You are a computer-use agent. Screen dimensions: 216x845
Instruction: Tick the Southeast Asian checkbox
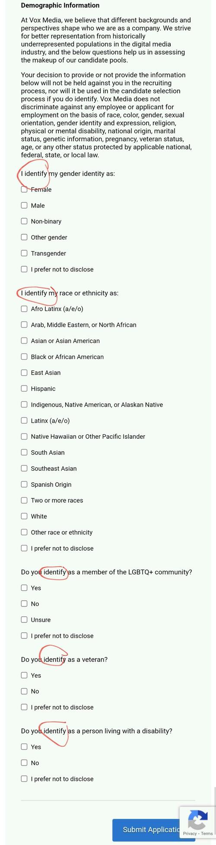pyautogui.click(x=24, y=469)
